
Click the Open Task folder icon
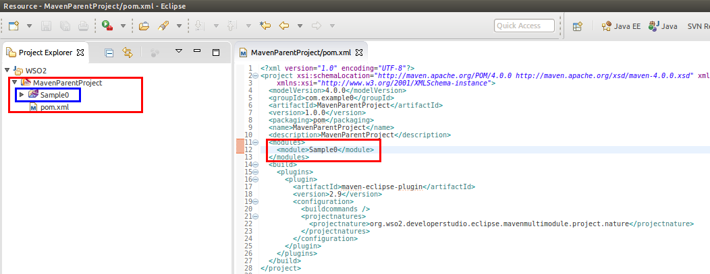143,26
